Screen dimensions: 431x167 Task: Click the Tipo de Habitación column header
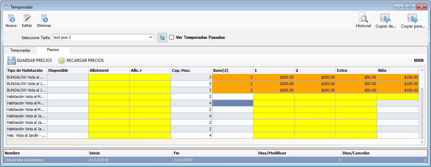click(26, 70)
